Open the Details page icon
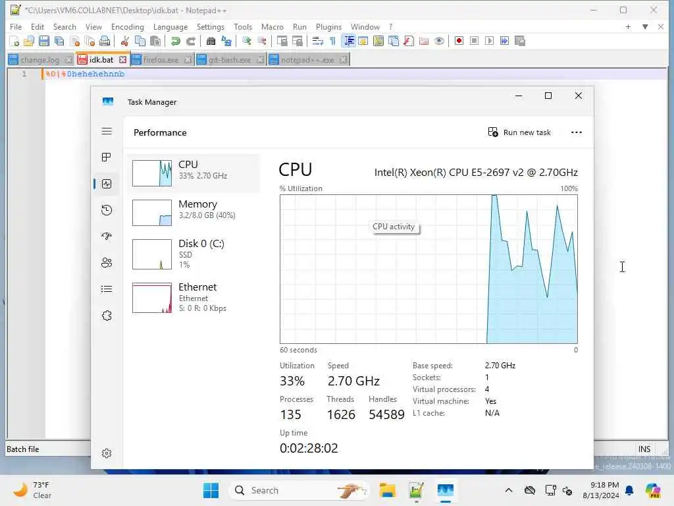674x506 pixels. (107, 289)
